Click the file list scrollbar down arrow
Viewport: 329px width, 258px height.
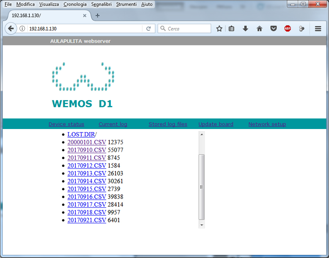[201, 225]
